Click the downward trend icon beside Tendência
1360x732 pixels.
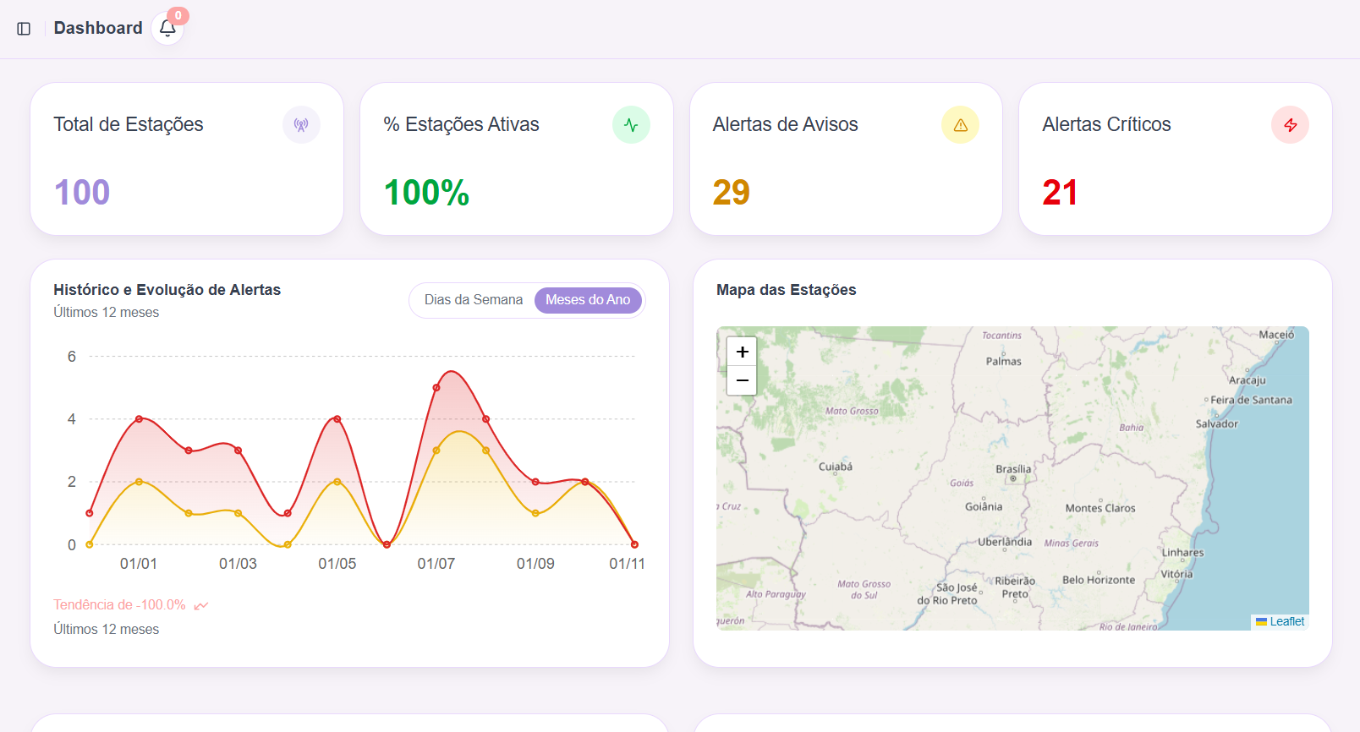tap(201, 605)
